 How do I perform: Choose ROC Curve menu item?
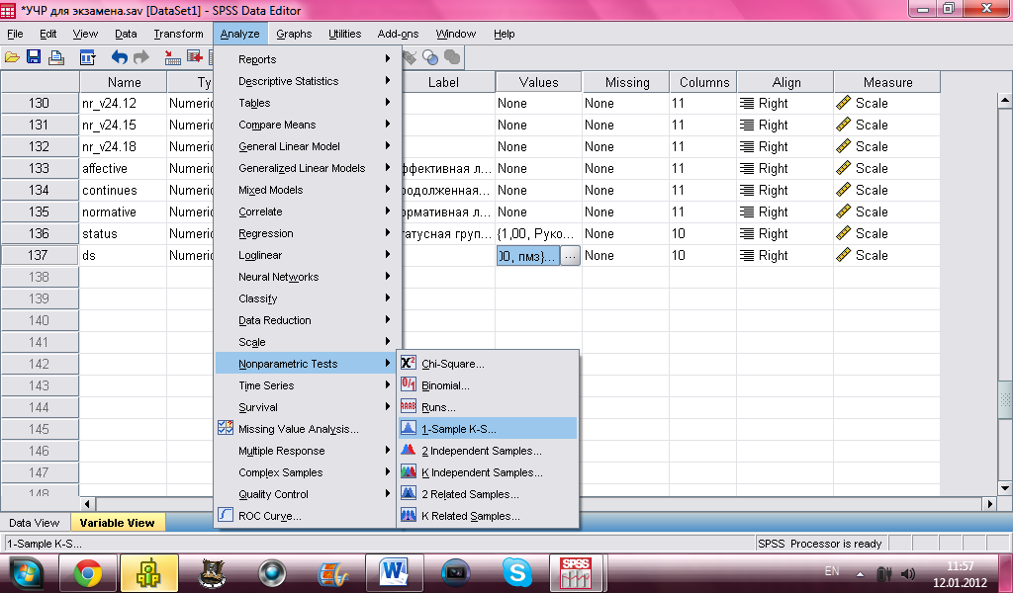(x=306, y=516)
